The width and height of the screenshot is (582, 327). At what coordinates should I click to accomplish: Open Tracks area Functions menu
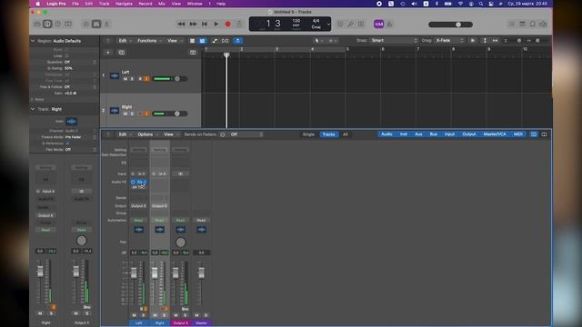pos(149,41)
